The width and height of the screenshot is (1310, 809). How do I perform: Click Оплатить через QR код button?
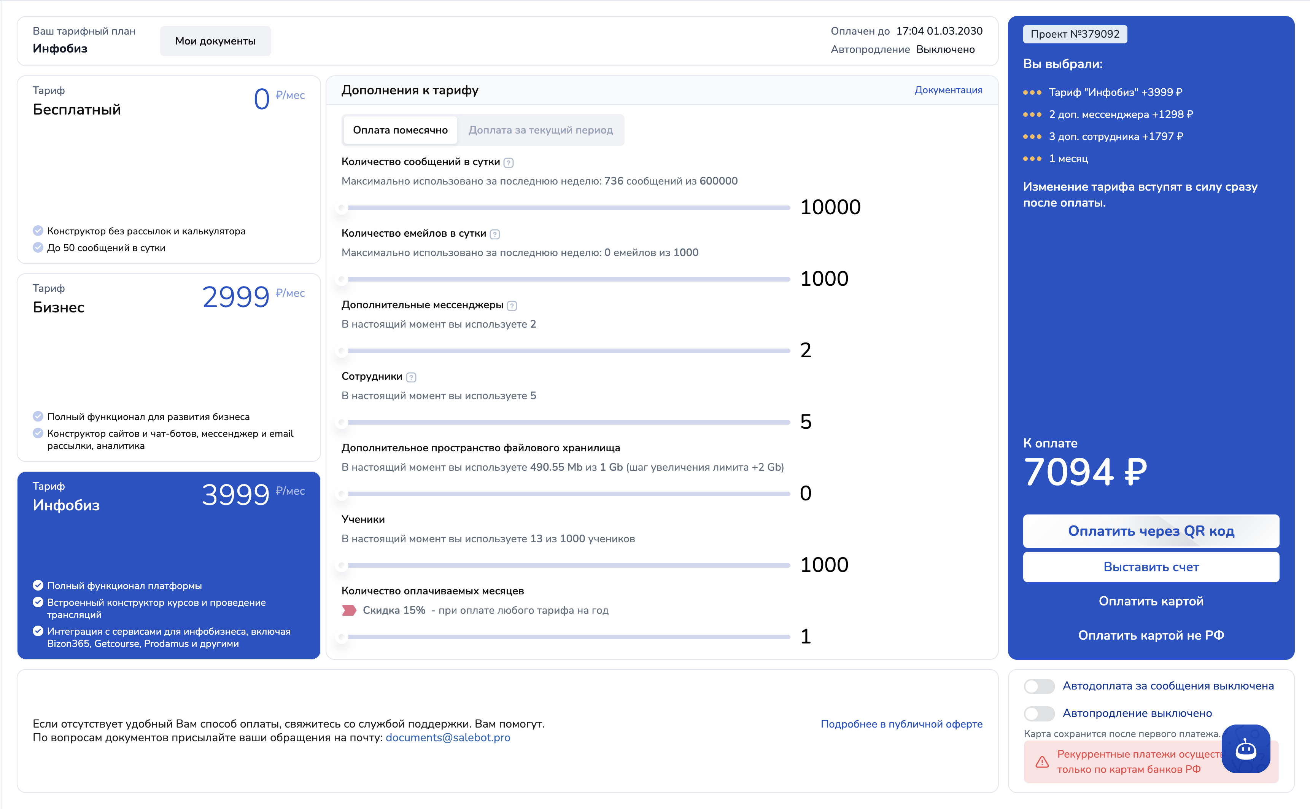coord(1151,531)
